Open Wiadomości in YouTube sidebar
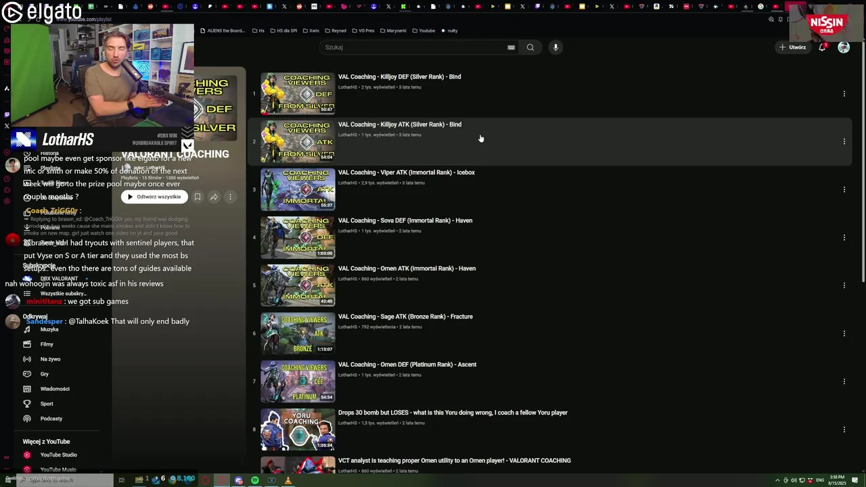The image size is (866, 487). coord(55,389)
